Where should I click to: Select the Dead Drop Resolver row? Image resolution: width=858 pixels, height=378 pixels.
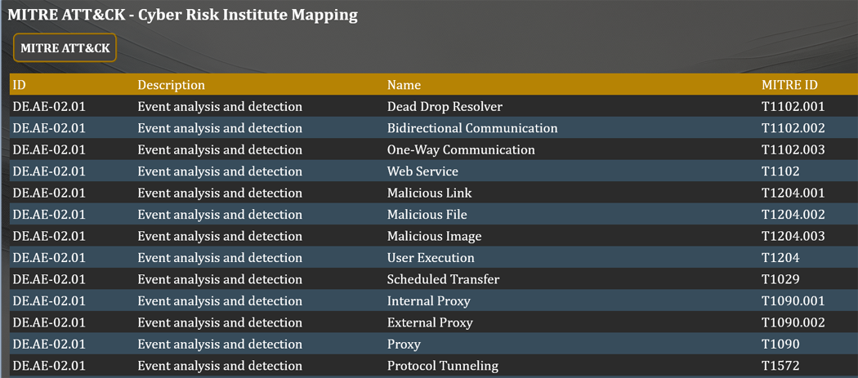click(x=445, y=107)
